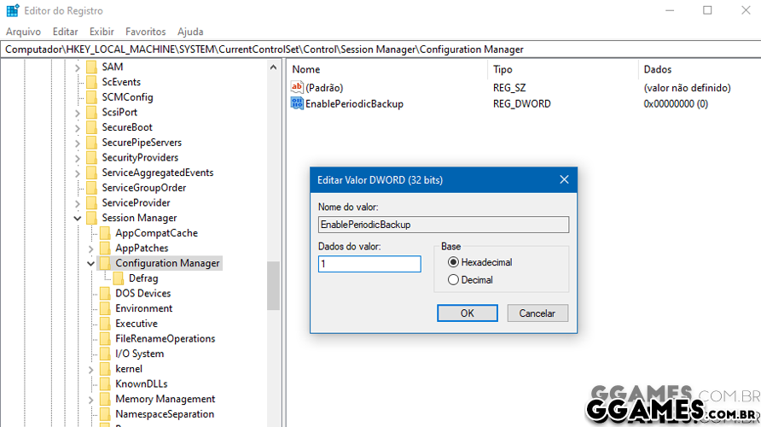Click the (Padrão) string value icon
Image resolution: width=761 pixels, height=427 pixels.
[297, 87]
